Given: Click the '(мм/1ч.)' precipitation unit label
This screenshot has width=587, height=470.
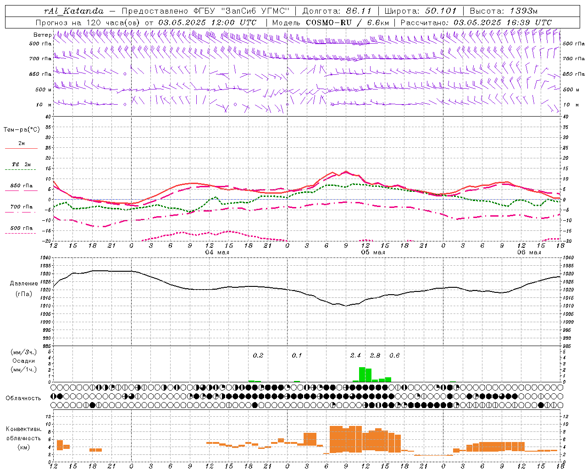Looking at the screenshot, I should (23, 369).
